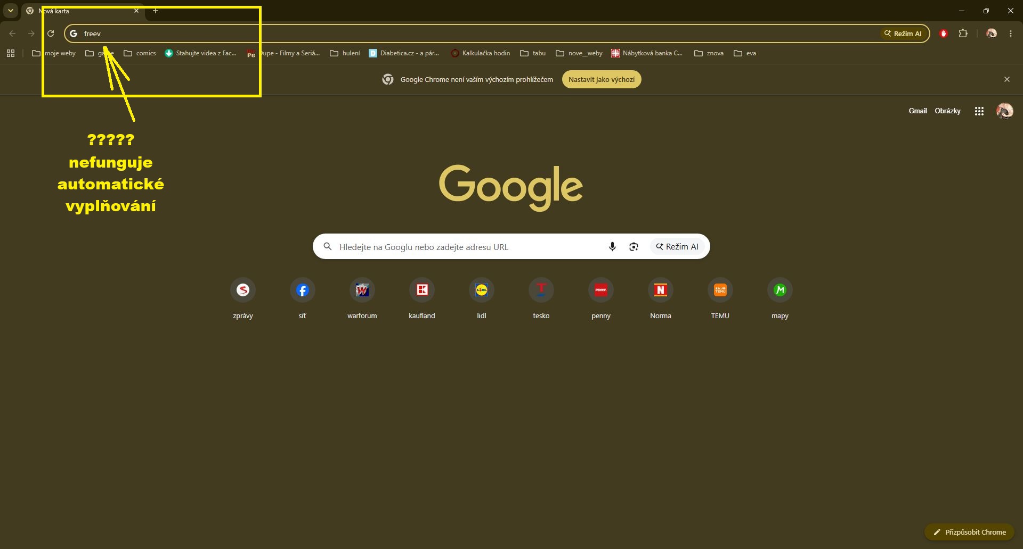Open the Stahujte videa z Fac... bookmark
This screenshot has width=1023, height=549.
click(x=201, y=53)
